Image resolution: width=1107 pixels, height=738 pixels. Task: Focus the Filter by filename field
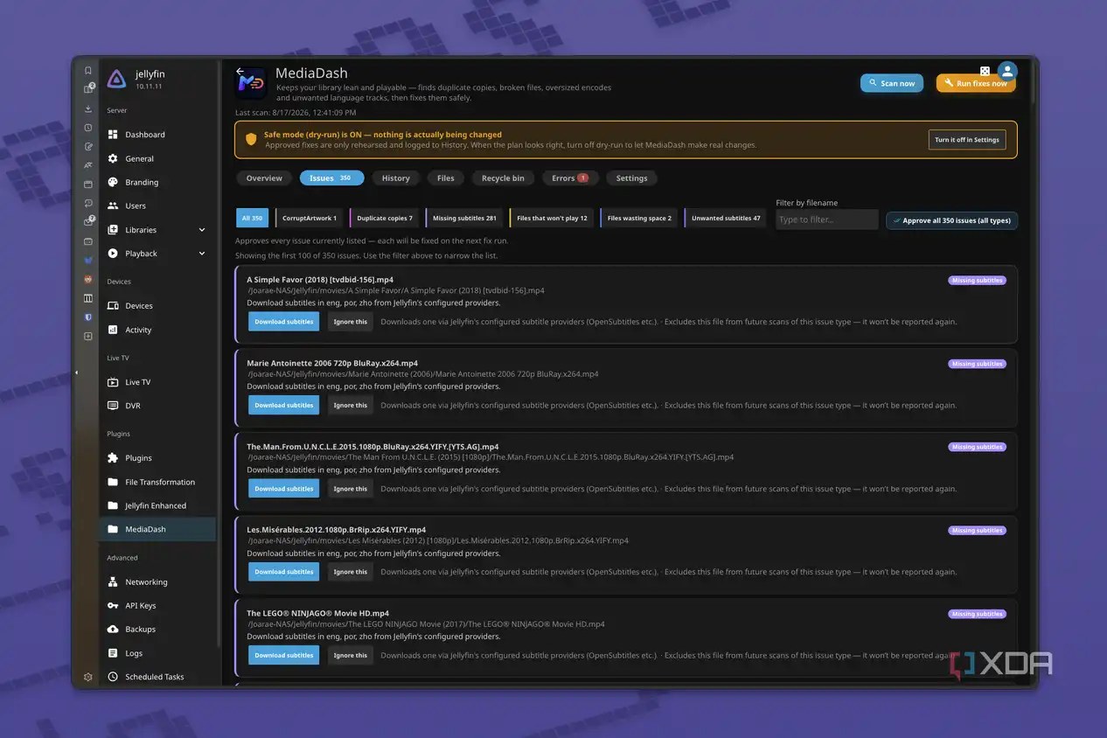827,219
